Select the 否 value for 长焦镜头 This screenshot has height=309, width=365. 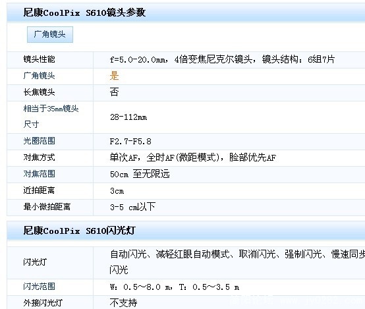[114, 92]
